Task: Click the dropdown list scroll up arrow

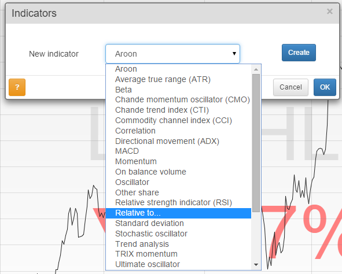Action: (256, 69)
